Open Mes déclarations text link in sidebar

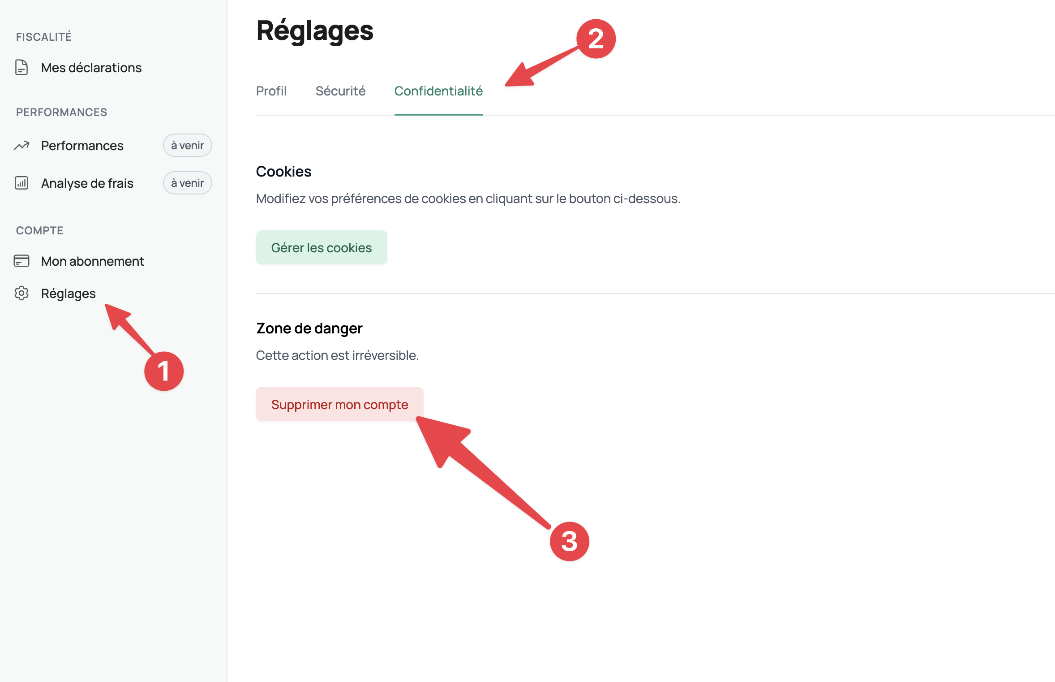[91, 68]
